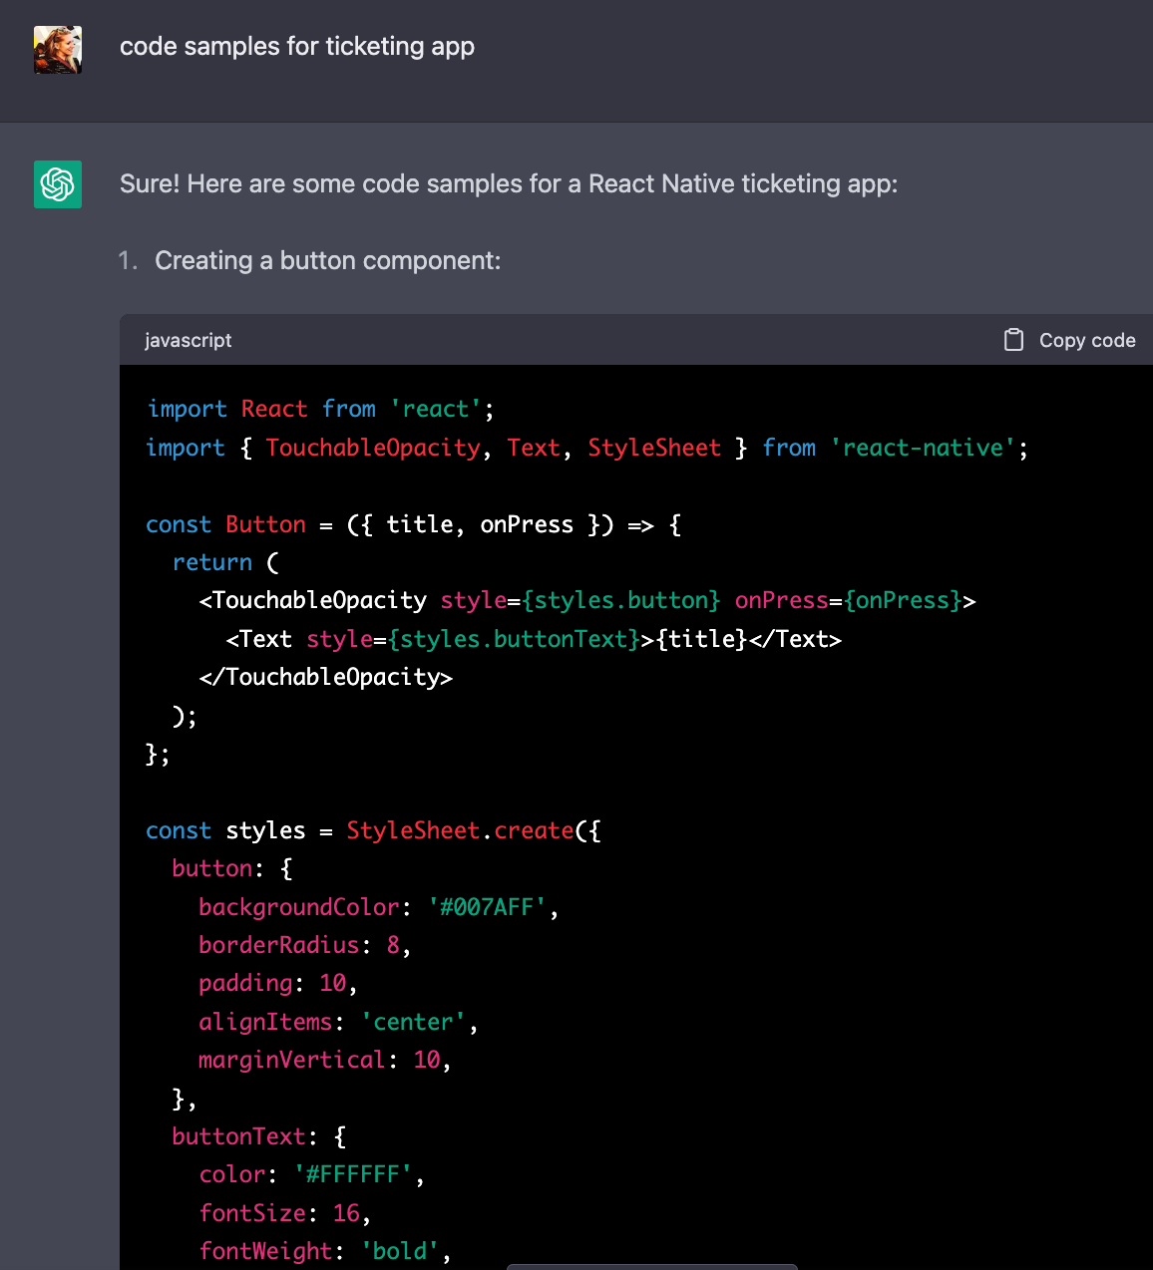
Task: Click the 'const Button' declaration line
Action: tap(414, 524)
